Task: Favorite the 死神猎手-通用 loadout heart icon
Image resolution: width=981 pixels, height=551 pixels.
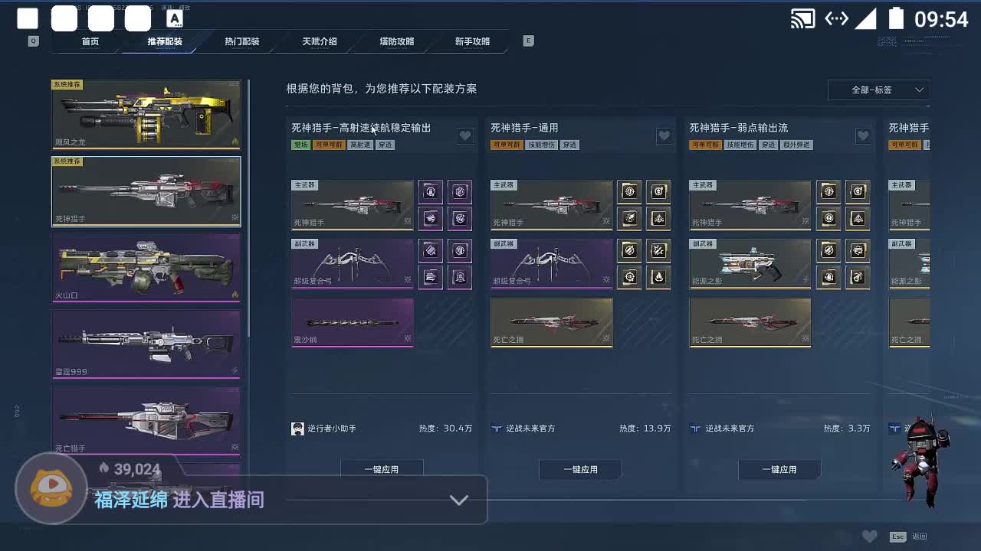Action: [x=664, y=136]
